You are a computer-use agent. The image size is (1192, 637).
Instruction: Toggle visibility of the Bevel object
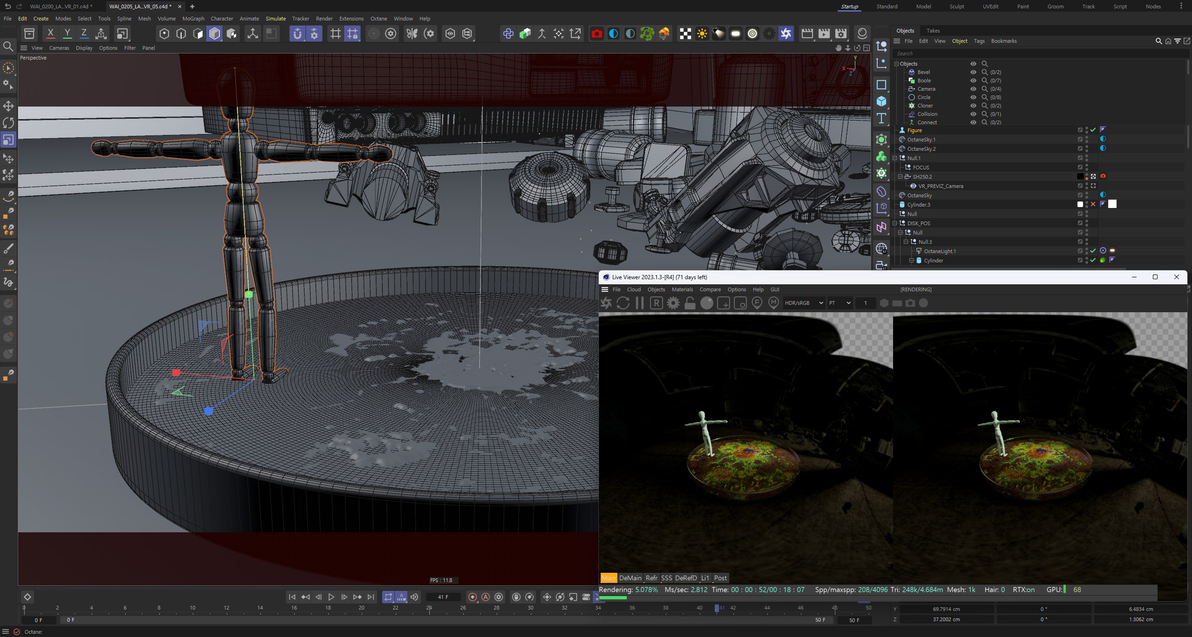click(x=974, y=72)
